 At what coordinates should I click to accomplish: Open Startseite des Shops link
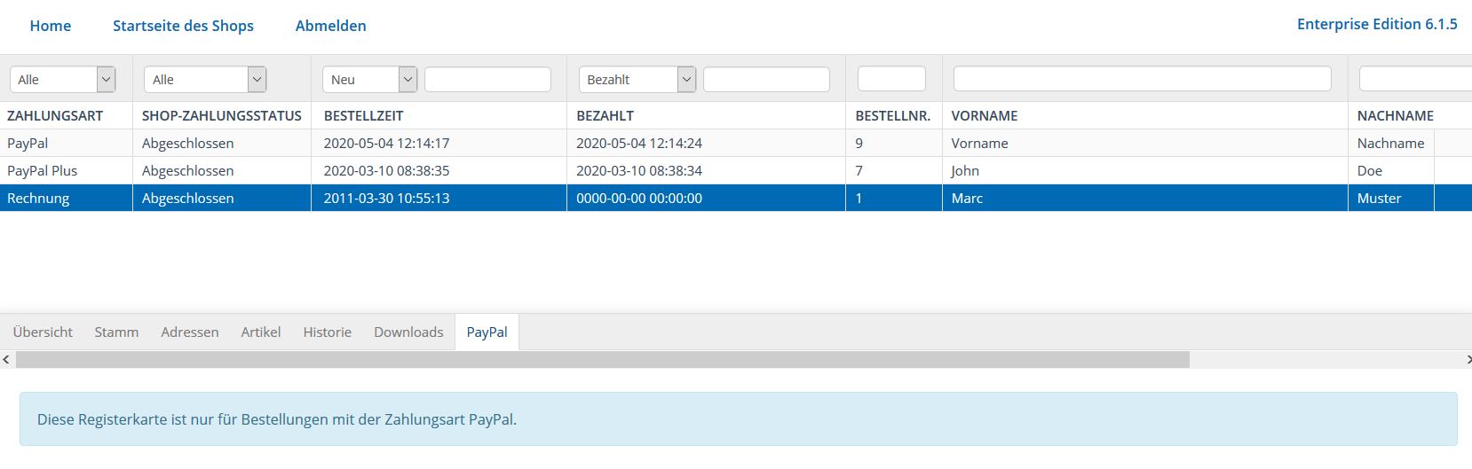point(183,26)
